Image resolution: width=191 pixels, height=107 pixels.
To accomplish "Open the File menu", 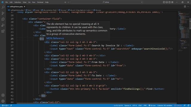I will (x=7, y=2).
